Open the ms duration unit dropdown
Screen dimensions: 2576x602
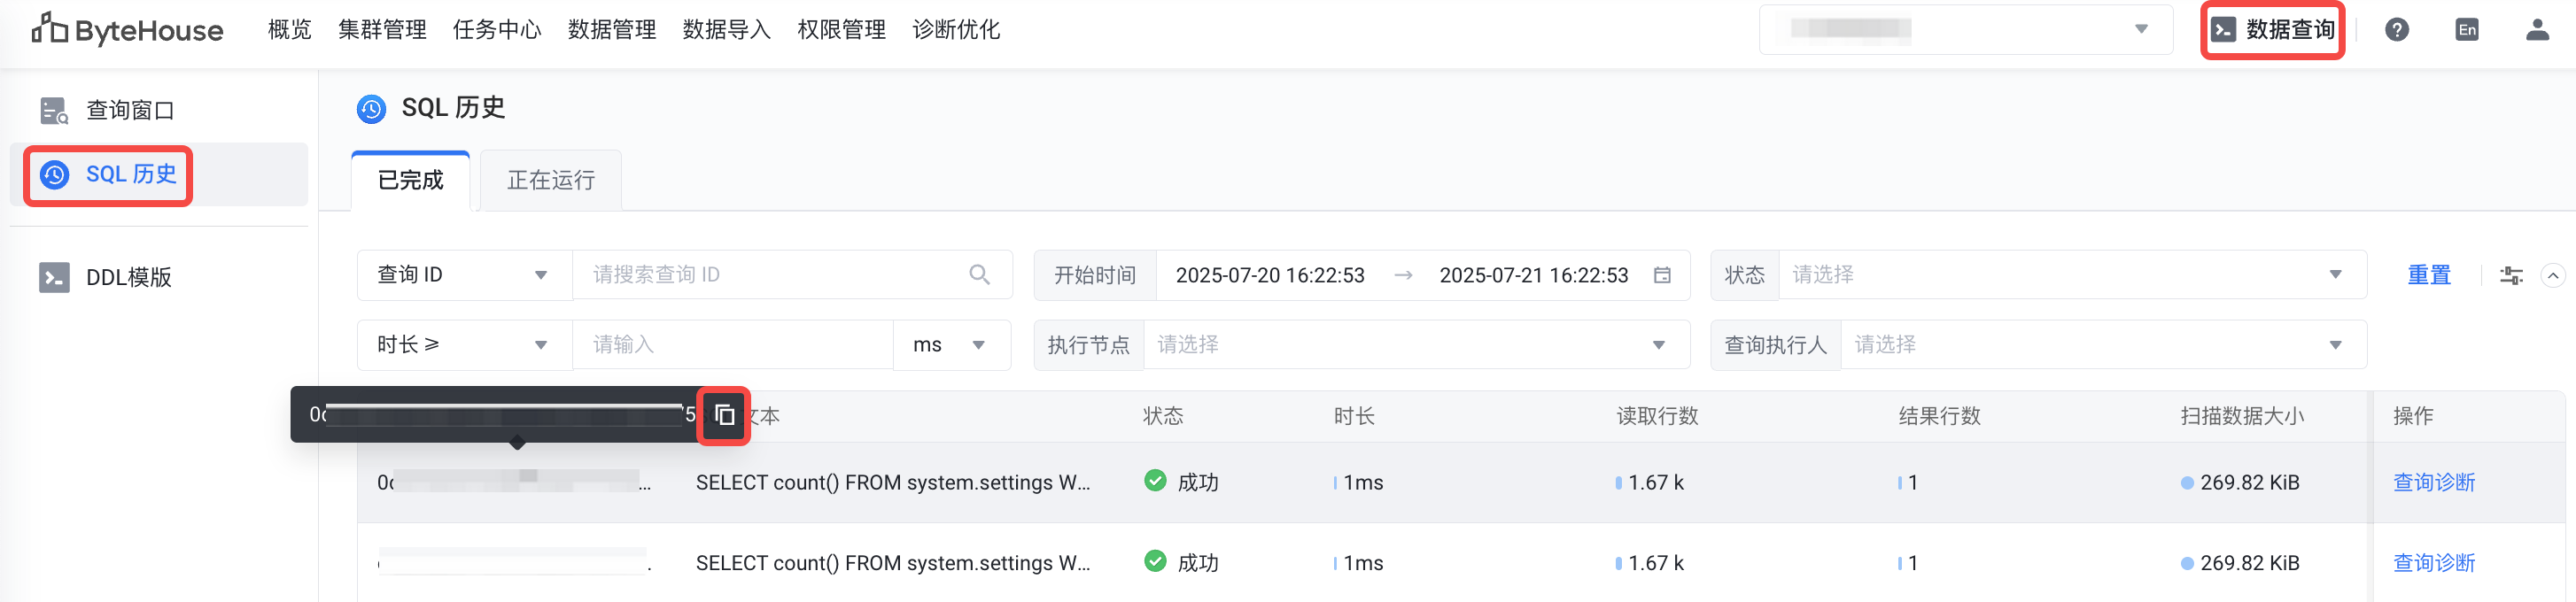pos(950,345)
